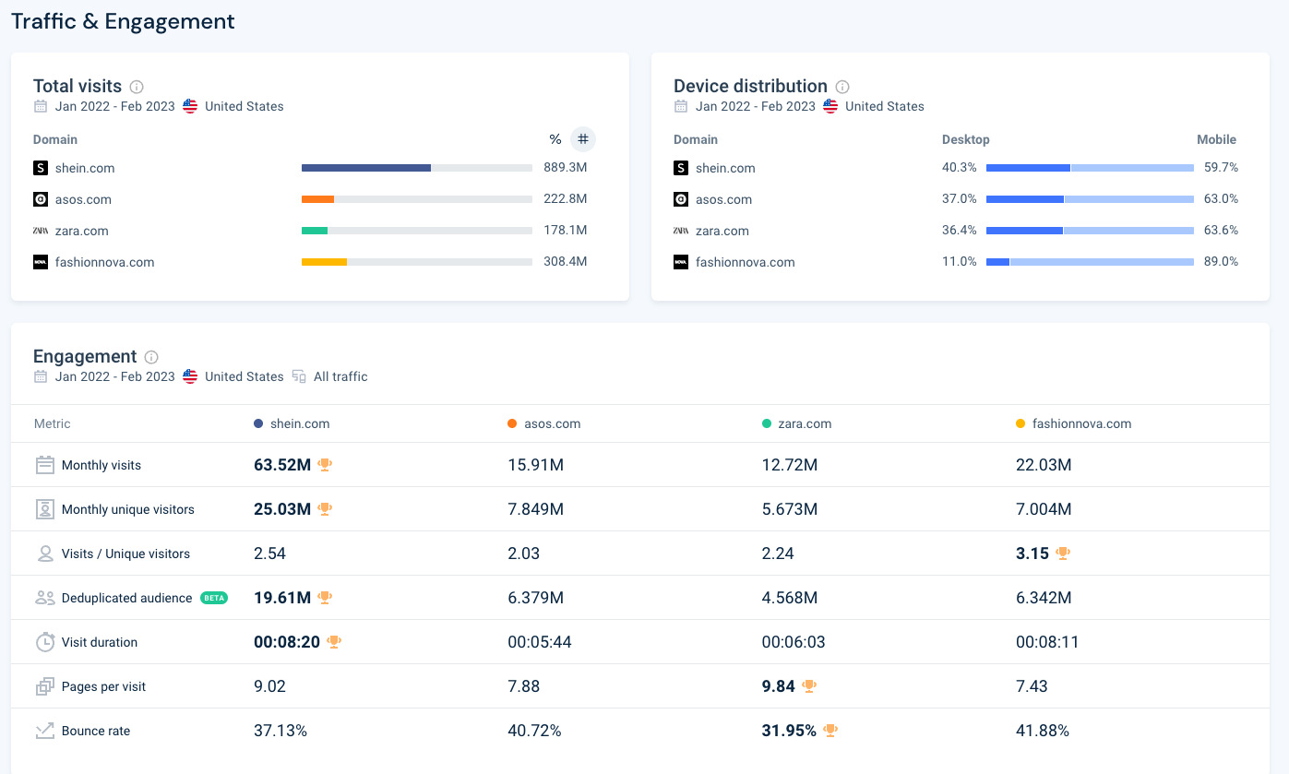Image resolution: width=1289 pixels, height=774 pixels.
Task: Click the US flag in Device distribution header
Action: click(x=829, y=106)
